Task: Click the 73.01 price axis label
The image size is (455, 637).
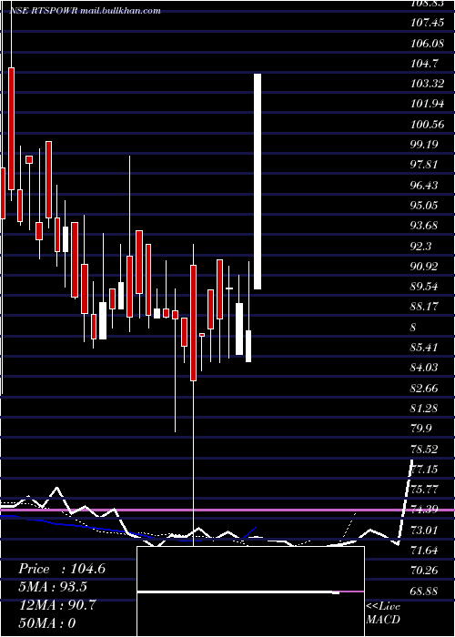Action: 425,530
